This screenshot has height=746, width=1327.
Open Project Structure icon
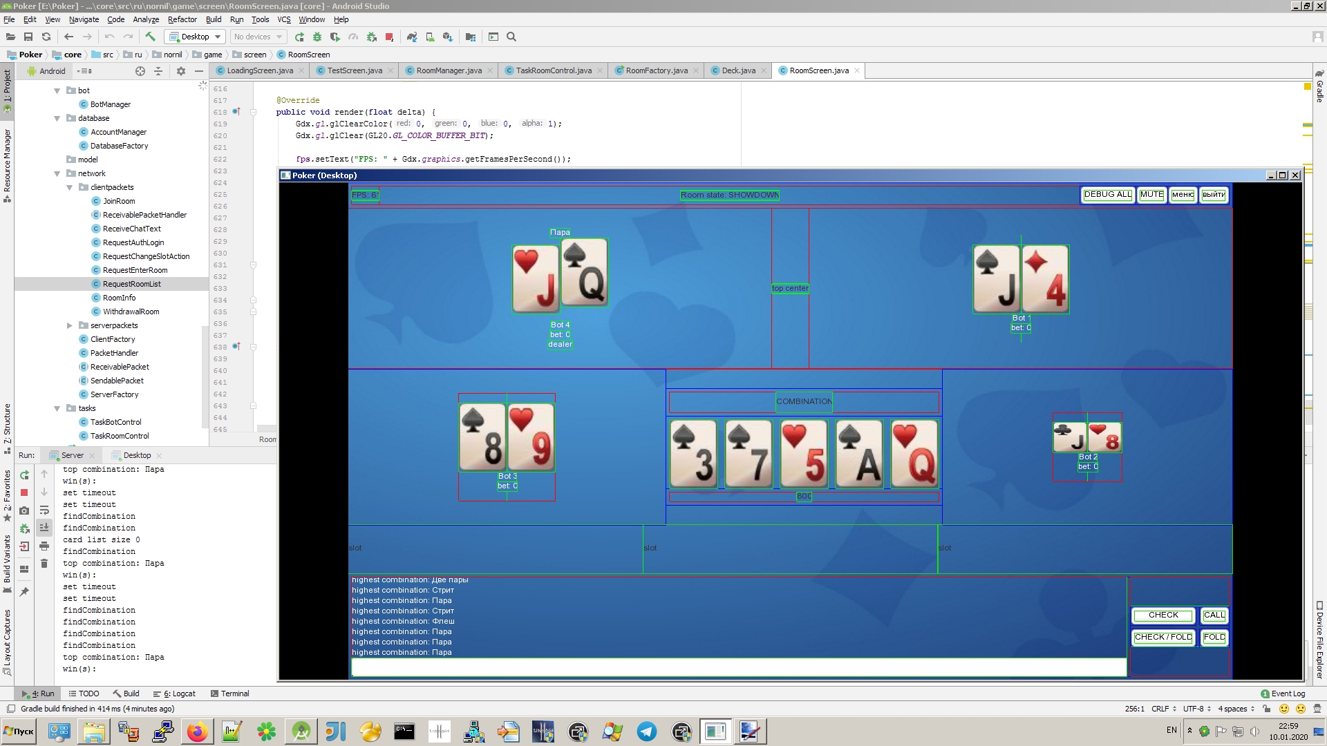click(x=471, y=37)
